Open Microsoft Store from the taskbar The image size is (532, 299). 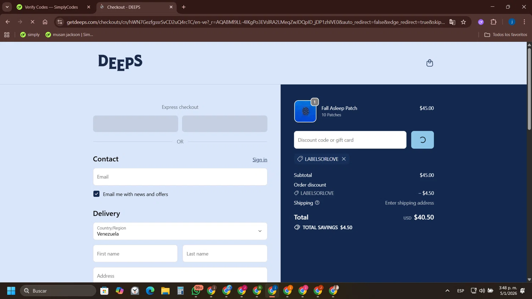pyautogui.click(x=104, y=291)
